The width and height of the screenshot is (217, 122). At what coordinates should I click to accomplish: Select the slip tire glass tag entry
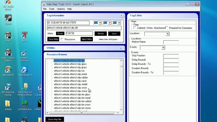(72, 95)
